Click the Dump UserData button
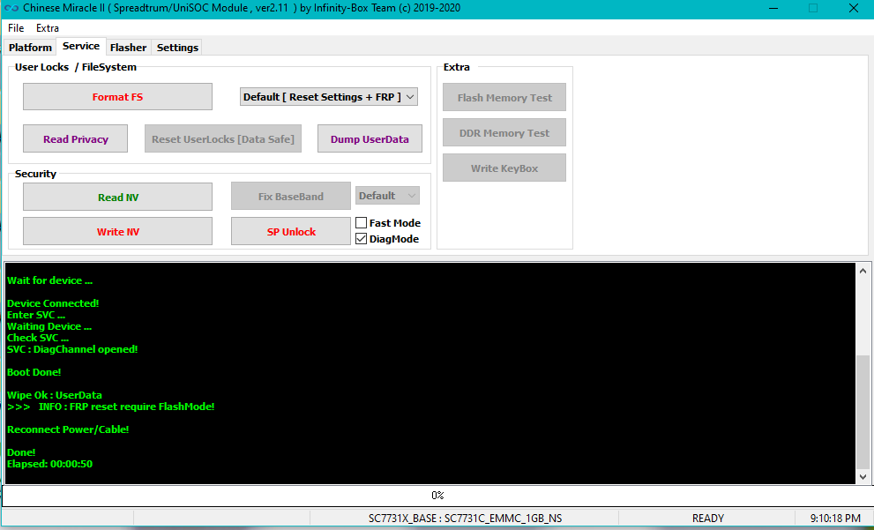This screenshot has width=874, height=530. 370,139
